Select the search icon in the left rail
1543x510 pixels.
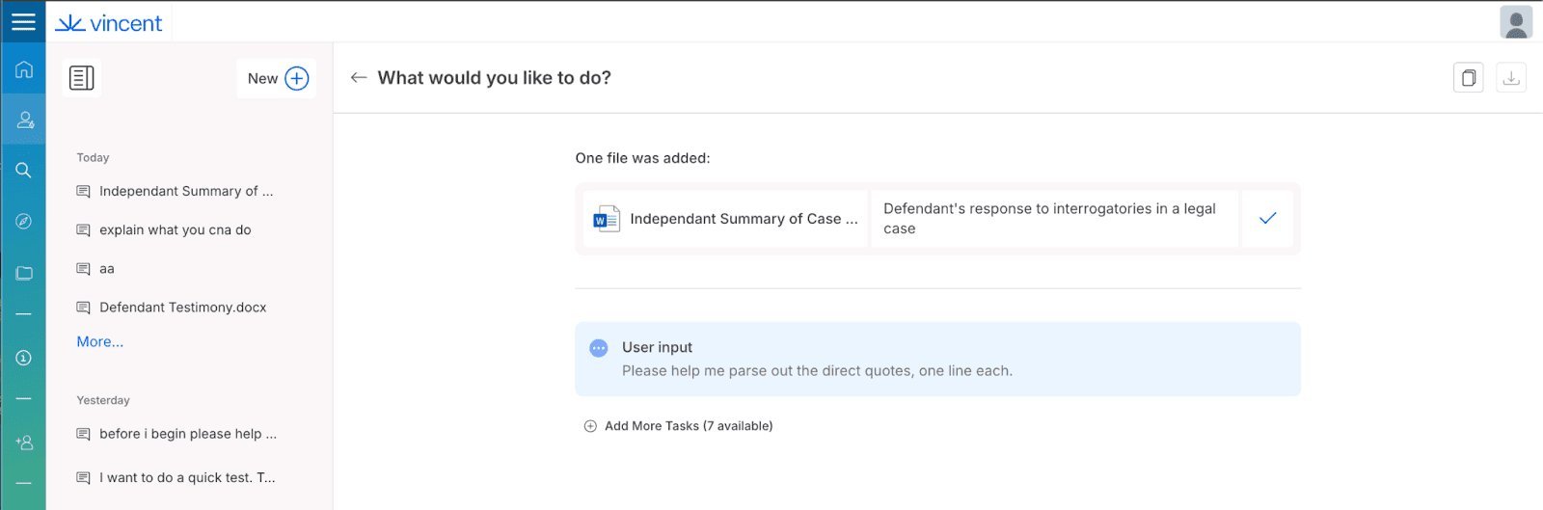pos(24,171)
